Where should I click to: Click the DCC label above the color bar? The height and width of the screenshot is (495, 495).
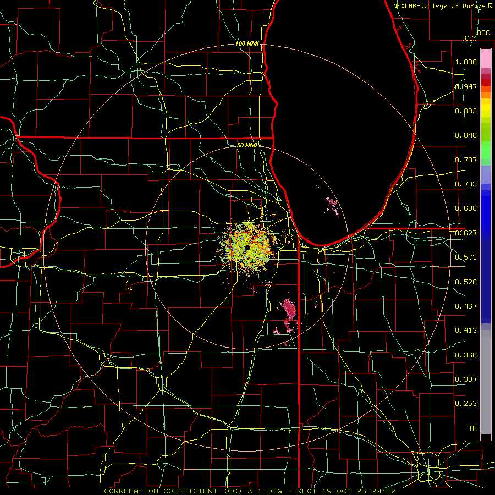483,33
